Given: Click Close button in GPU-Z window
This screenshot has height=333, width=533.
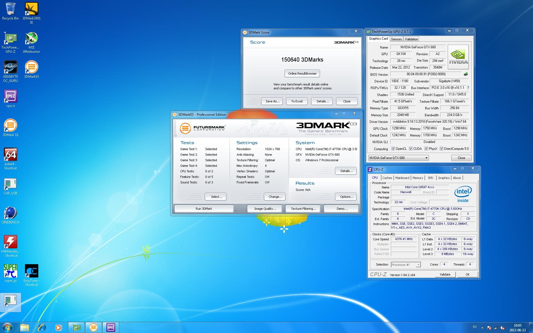Looking at the screenshot, I should (461, 158).
